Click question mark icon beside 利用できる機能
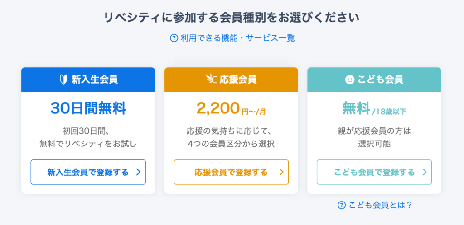 click(x=174, y=38)
